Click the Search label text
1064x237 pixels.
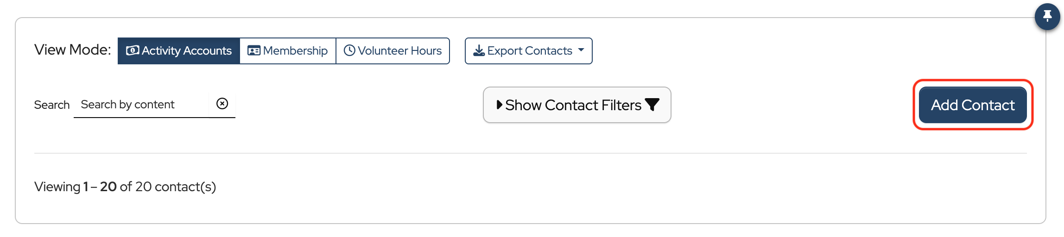[x=52, y=105]
